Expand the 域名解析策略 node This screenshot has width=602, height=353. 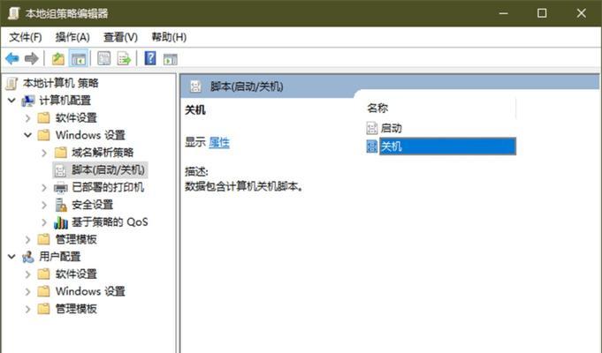pyautogui.click(x=44, y=153)
